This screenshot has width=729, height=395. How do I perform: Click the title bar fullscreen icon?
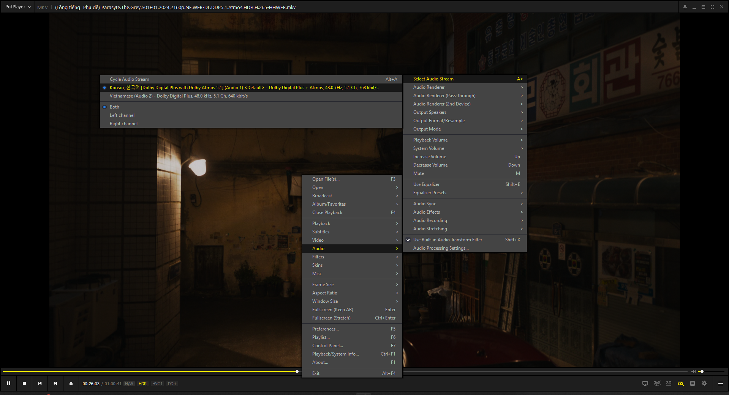[712, 7]
